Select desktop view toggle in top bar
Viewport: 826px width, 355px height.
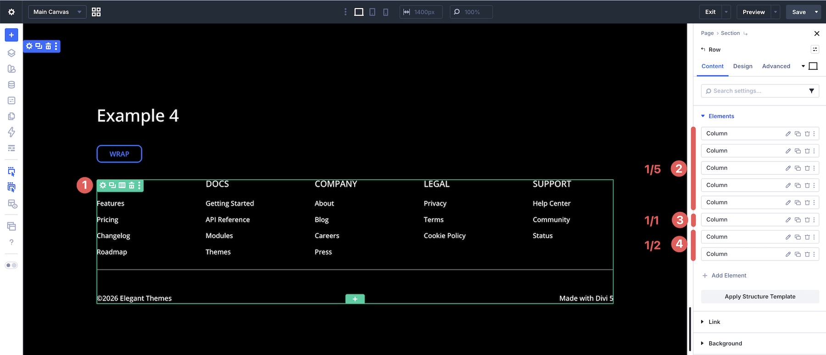point(359,12)
